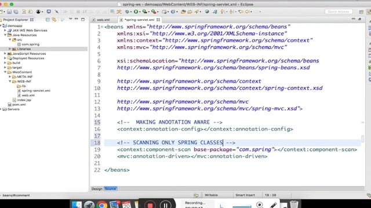The image size is (371, 208).
Task: Click the Coverage run icon
Action: pos(144,12)
